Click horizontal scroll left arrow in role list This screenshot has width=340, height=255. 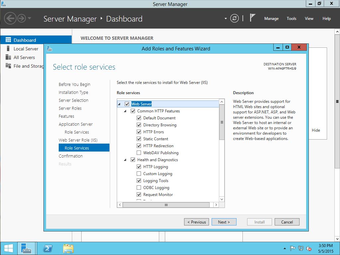[x=120, y=205]
